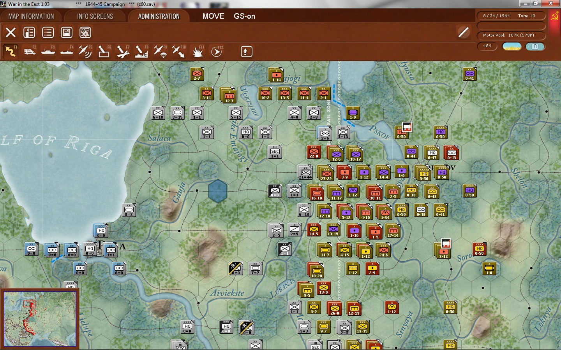561x350 pixels.
Task: Click the minimap overview thumbnail
Action: click(x=40, y=319)
